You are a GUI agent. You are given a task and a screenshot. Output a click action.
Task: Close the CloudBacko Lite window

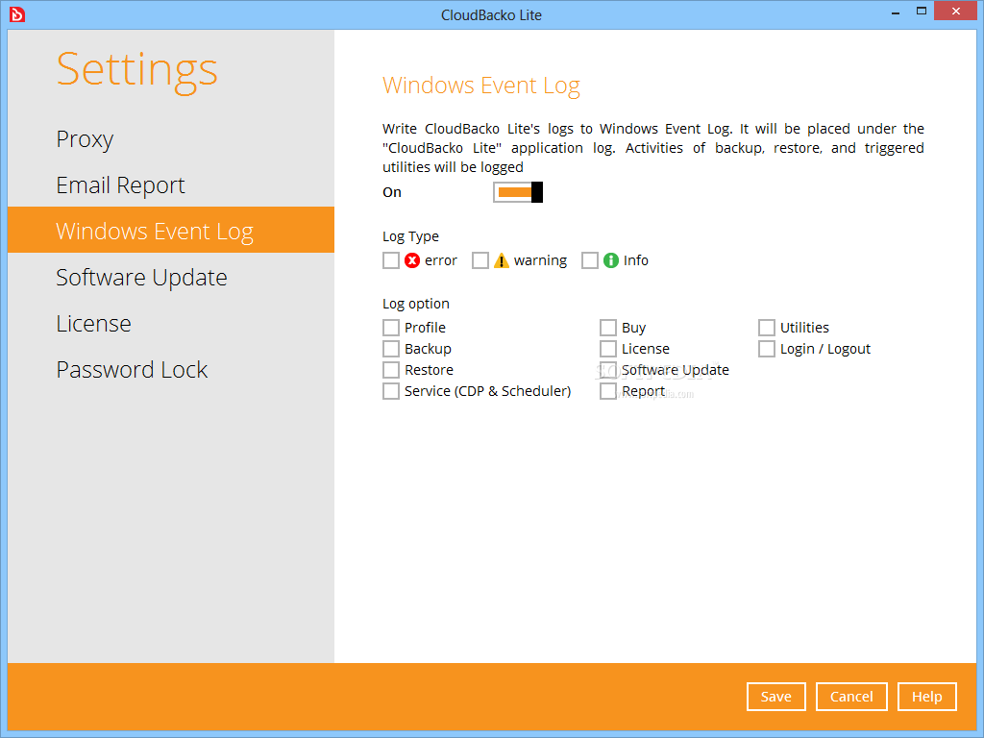[956, 11]
